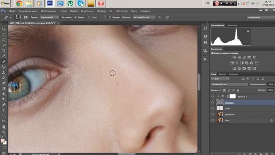Viewport: 275px width, 155px height.
Task: Open the Изображение menu
Action: point(49,11)
